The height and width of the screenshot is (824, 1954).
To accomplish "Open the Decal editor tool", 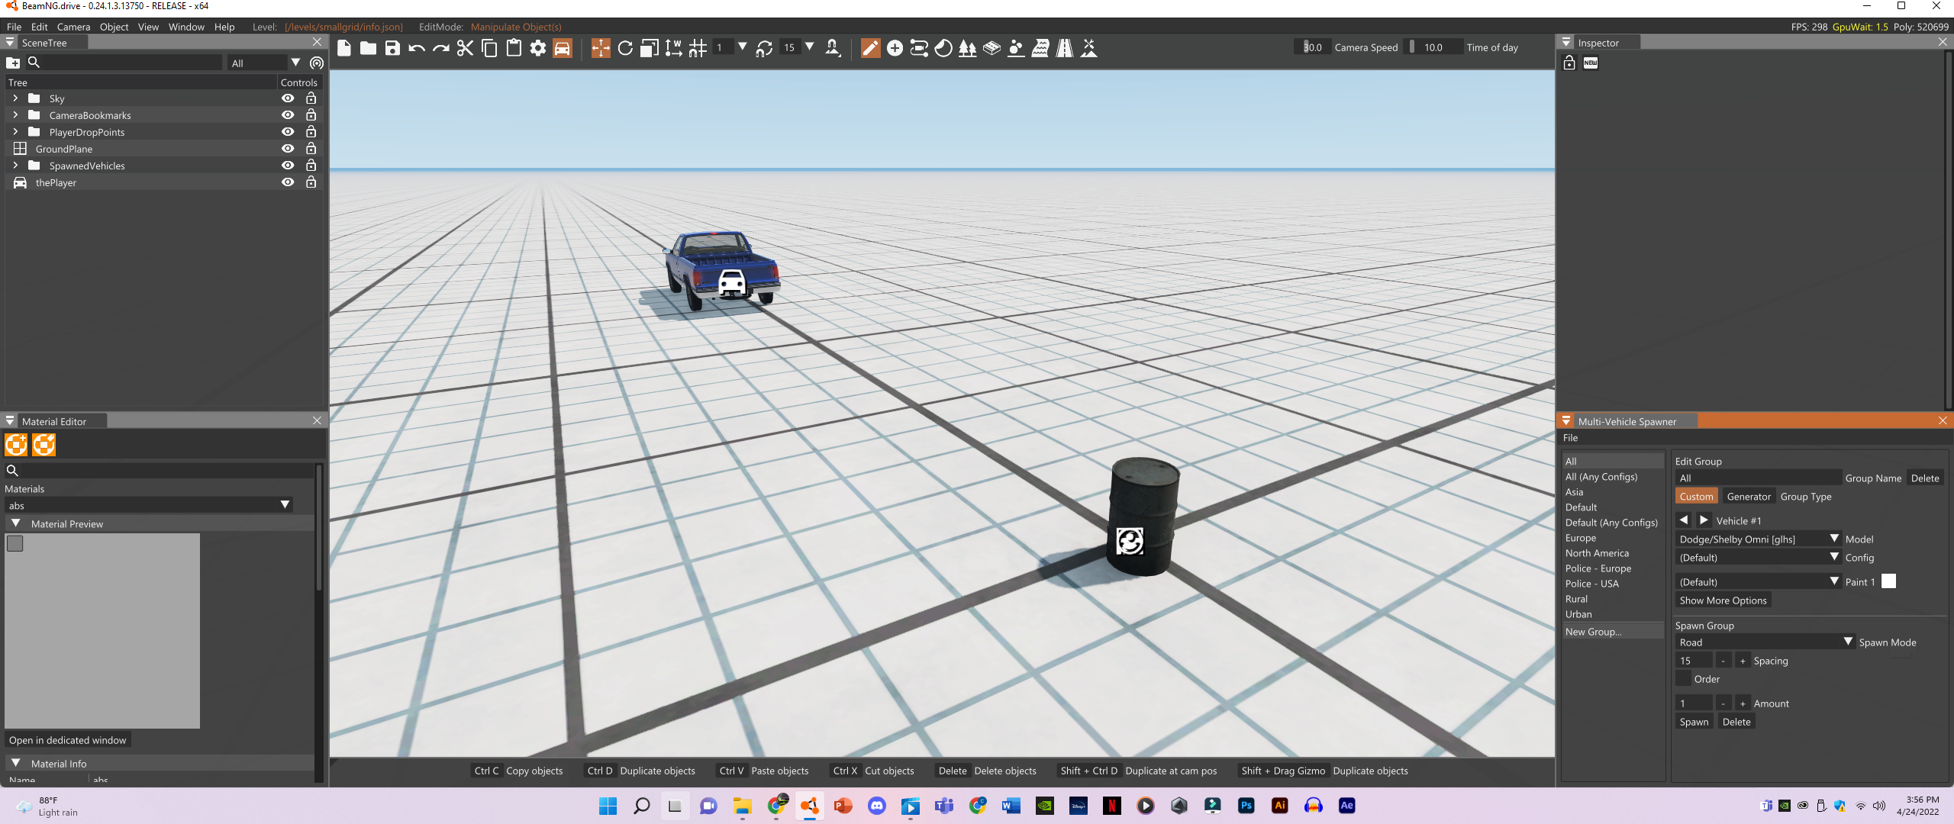I will coord(943,48).
